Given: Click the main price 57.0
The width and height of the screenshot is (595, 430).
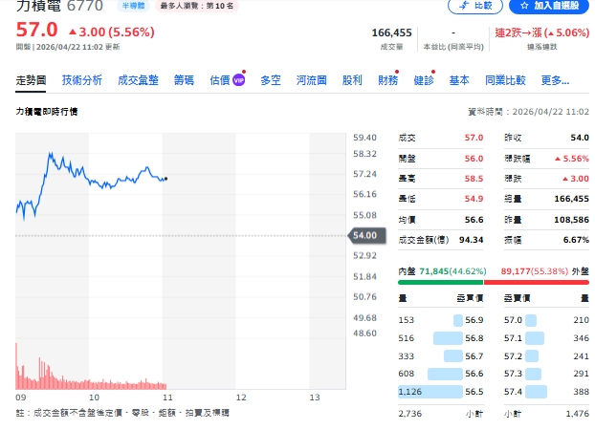Looking at the screenshot, I should (36, 30).
